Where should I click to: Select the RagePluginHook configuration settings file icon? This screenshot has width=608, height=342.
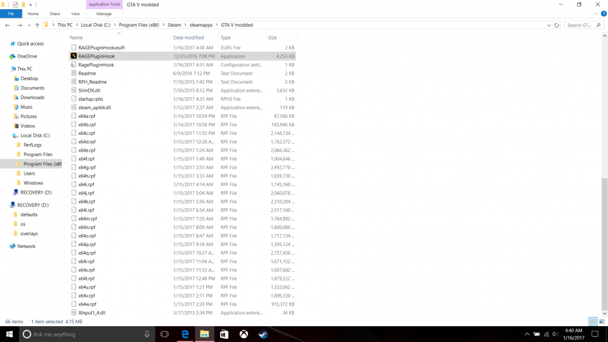pyautogui.click(x=74, y=64)
